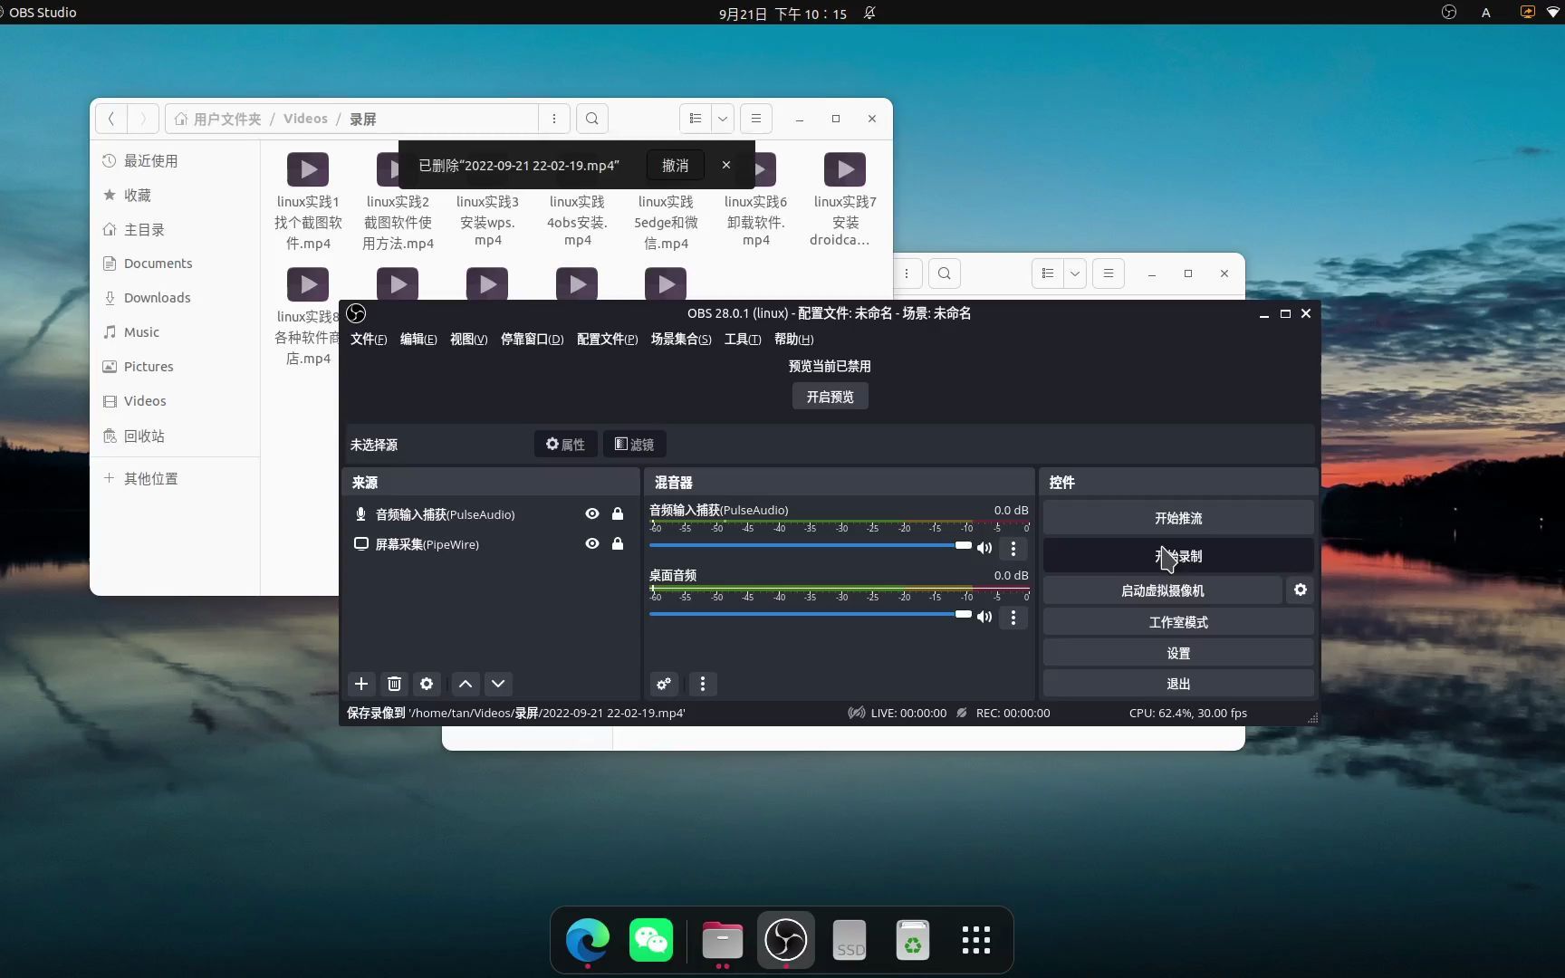Mute the 音频输入捕获 channel speaker
1565x978 pixels.
984,548
